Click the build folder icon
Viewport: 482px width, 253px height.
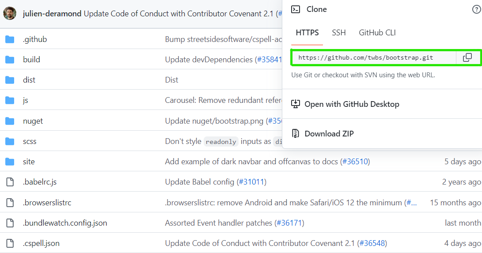click(x=10, y=60)
